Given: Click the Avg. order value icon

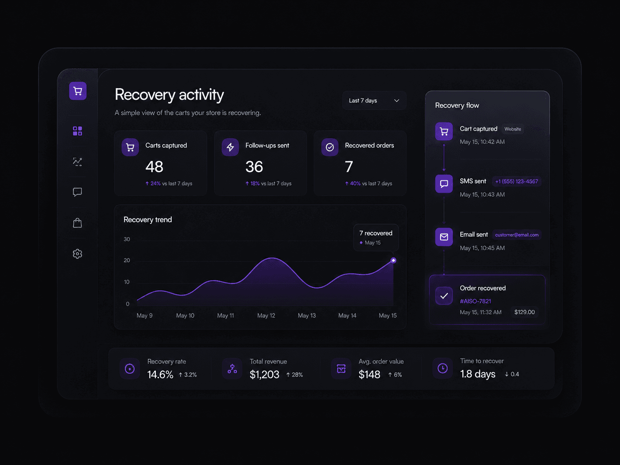Looking at the screenshot, I should [x=341, y=369].
